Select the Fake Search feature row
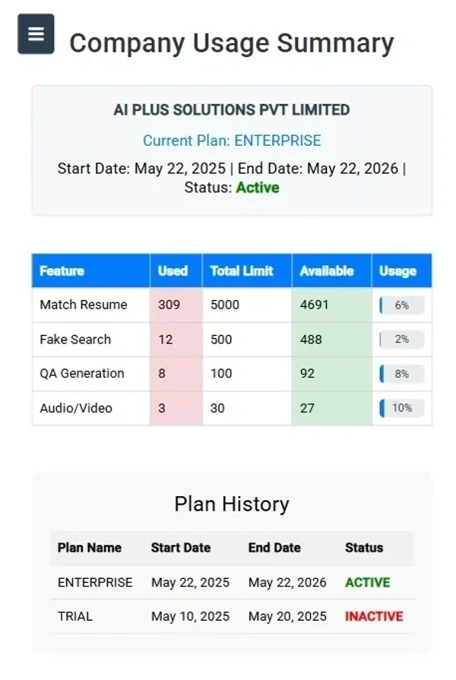Image resolution: width=456 pixels, height=680 pixels. [x=75, y=340]
